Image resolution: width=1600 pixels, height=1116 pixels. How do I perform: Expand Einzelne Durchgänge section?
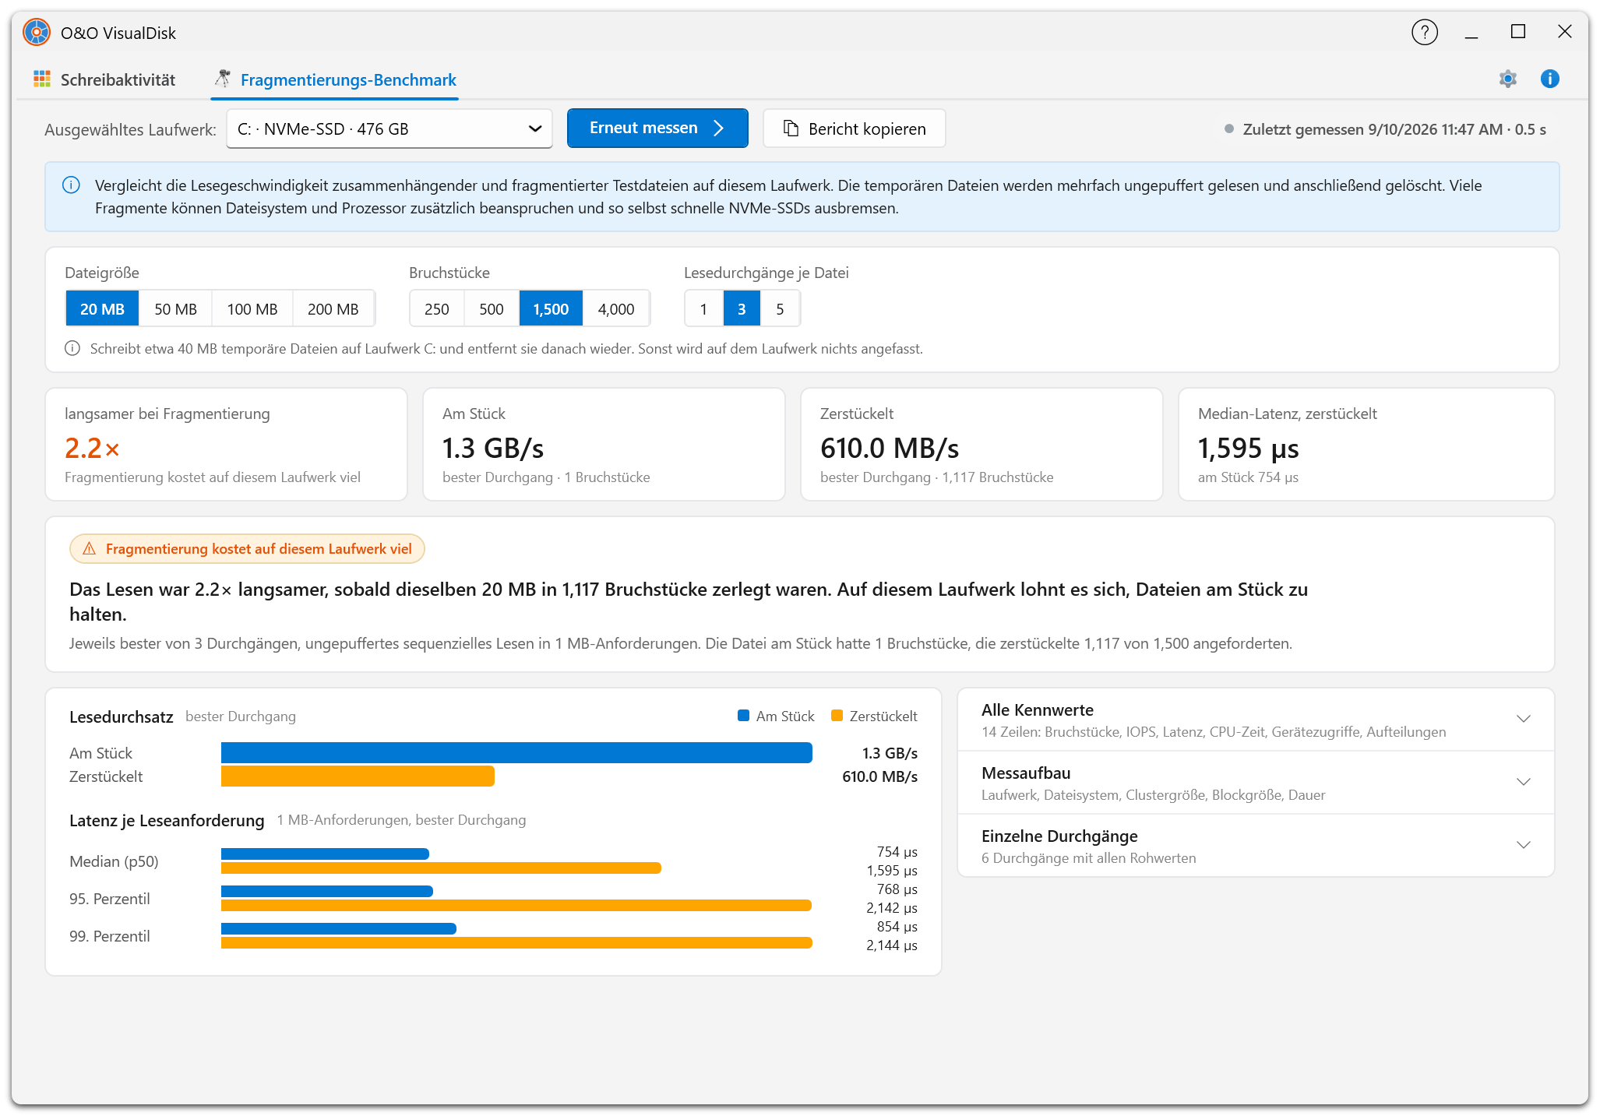(1256, 846)
